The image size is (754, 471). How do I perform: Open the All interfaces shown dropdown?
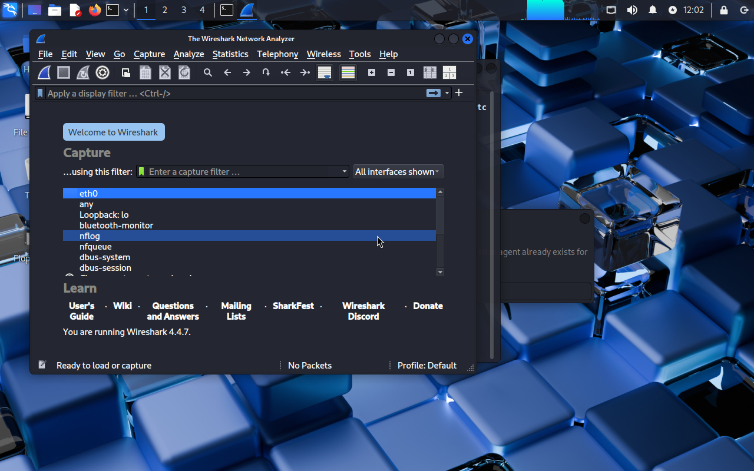[x=398, y=171]
